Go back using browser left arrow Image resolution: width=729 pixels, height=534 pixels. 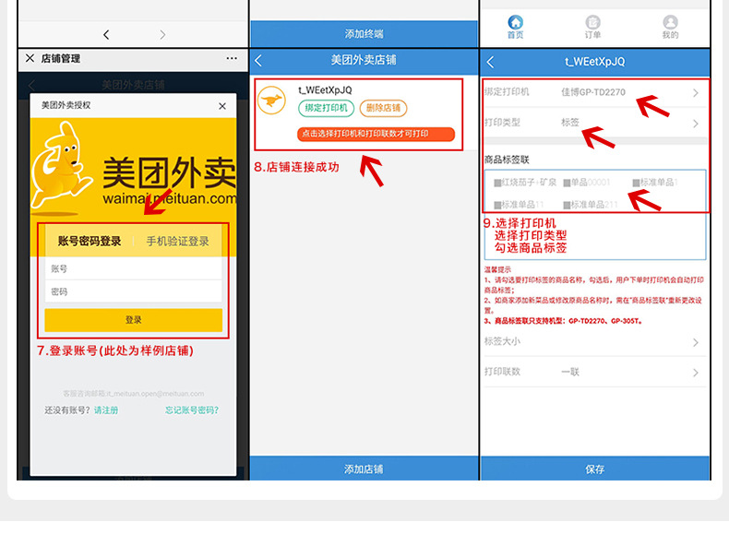[x=106, y=34]
